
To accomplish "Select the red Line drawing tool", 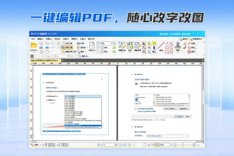I will pyautogui.click(x=161, y=45).
